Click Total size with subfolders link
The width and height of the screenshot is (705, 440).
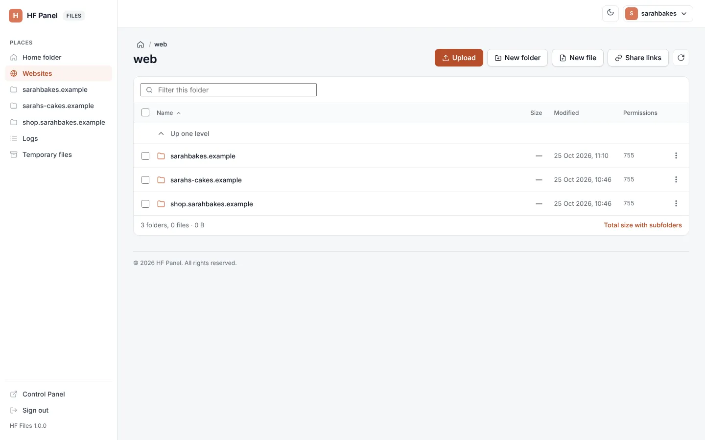(x=643, y=225)
